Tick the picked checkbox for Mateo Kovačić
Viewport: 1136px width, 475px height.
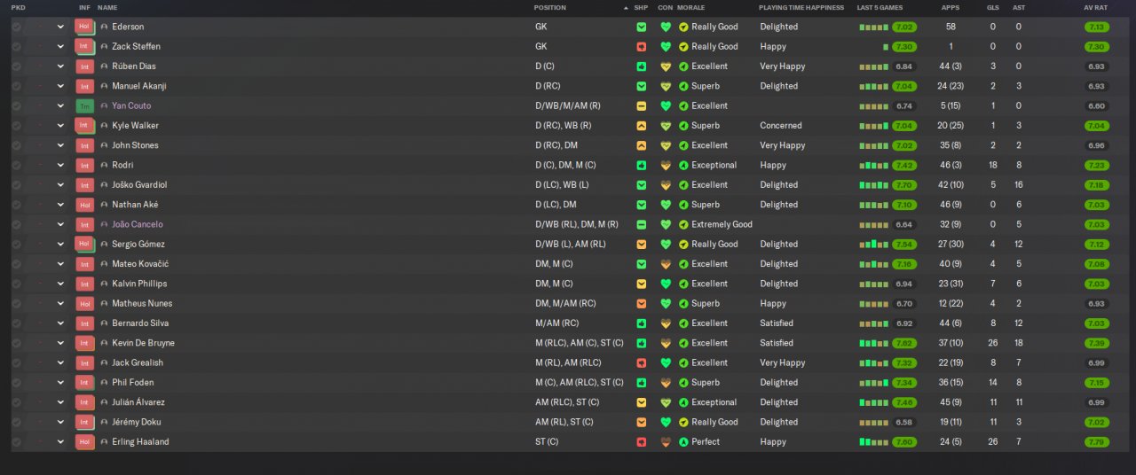coord(17,264)
